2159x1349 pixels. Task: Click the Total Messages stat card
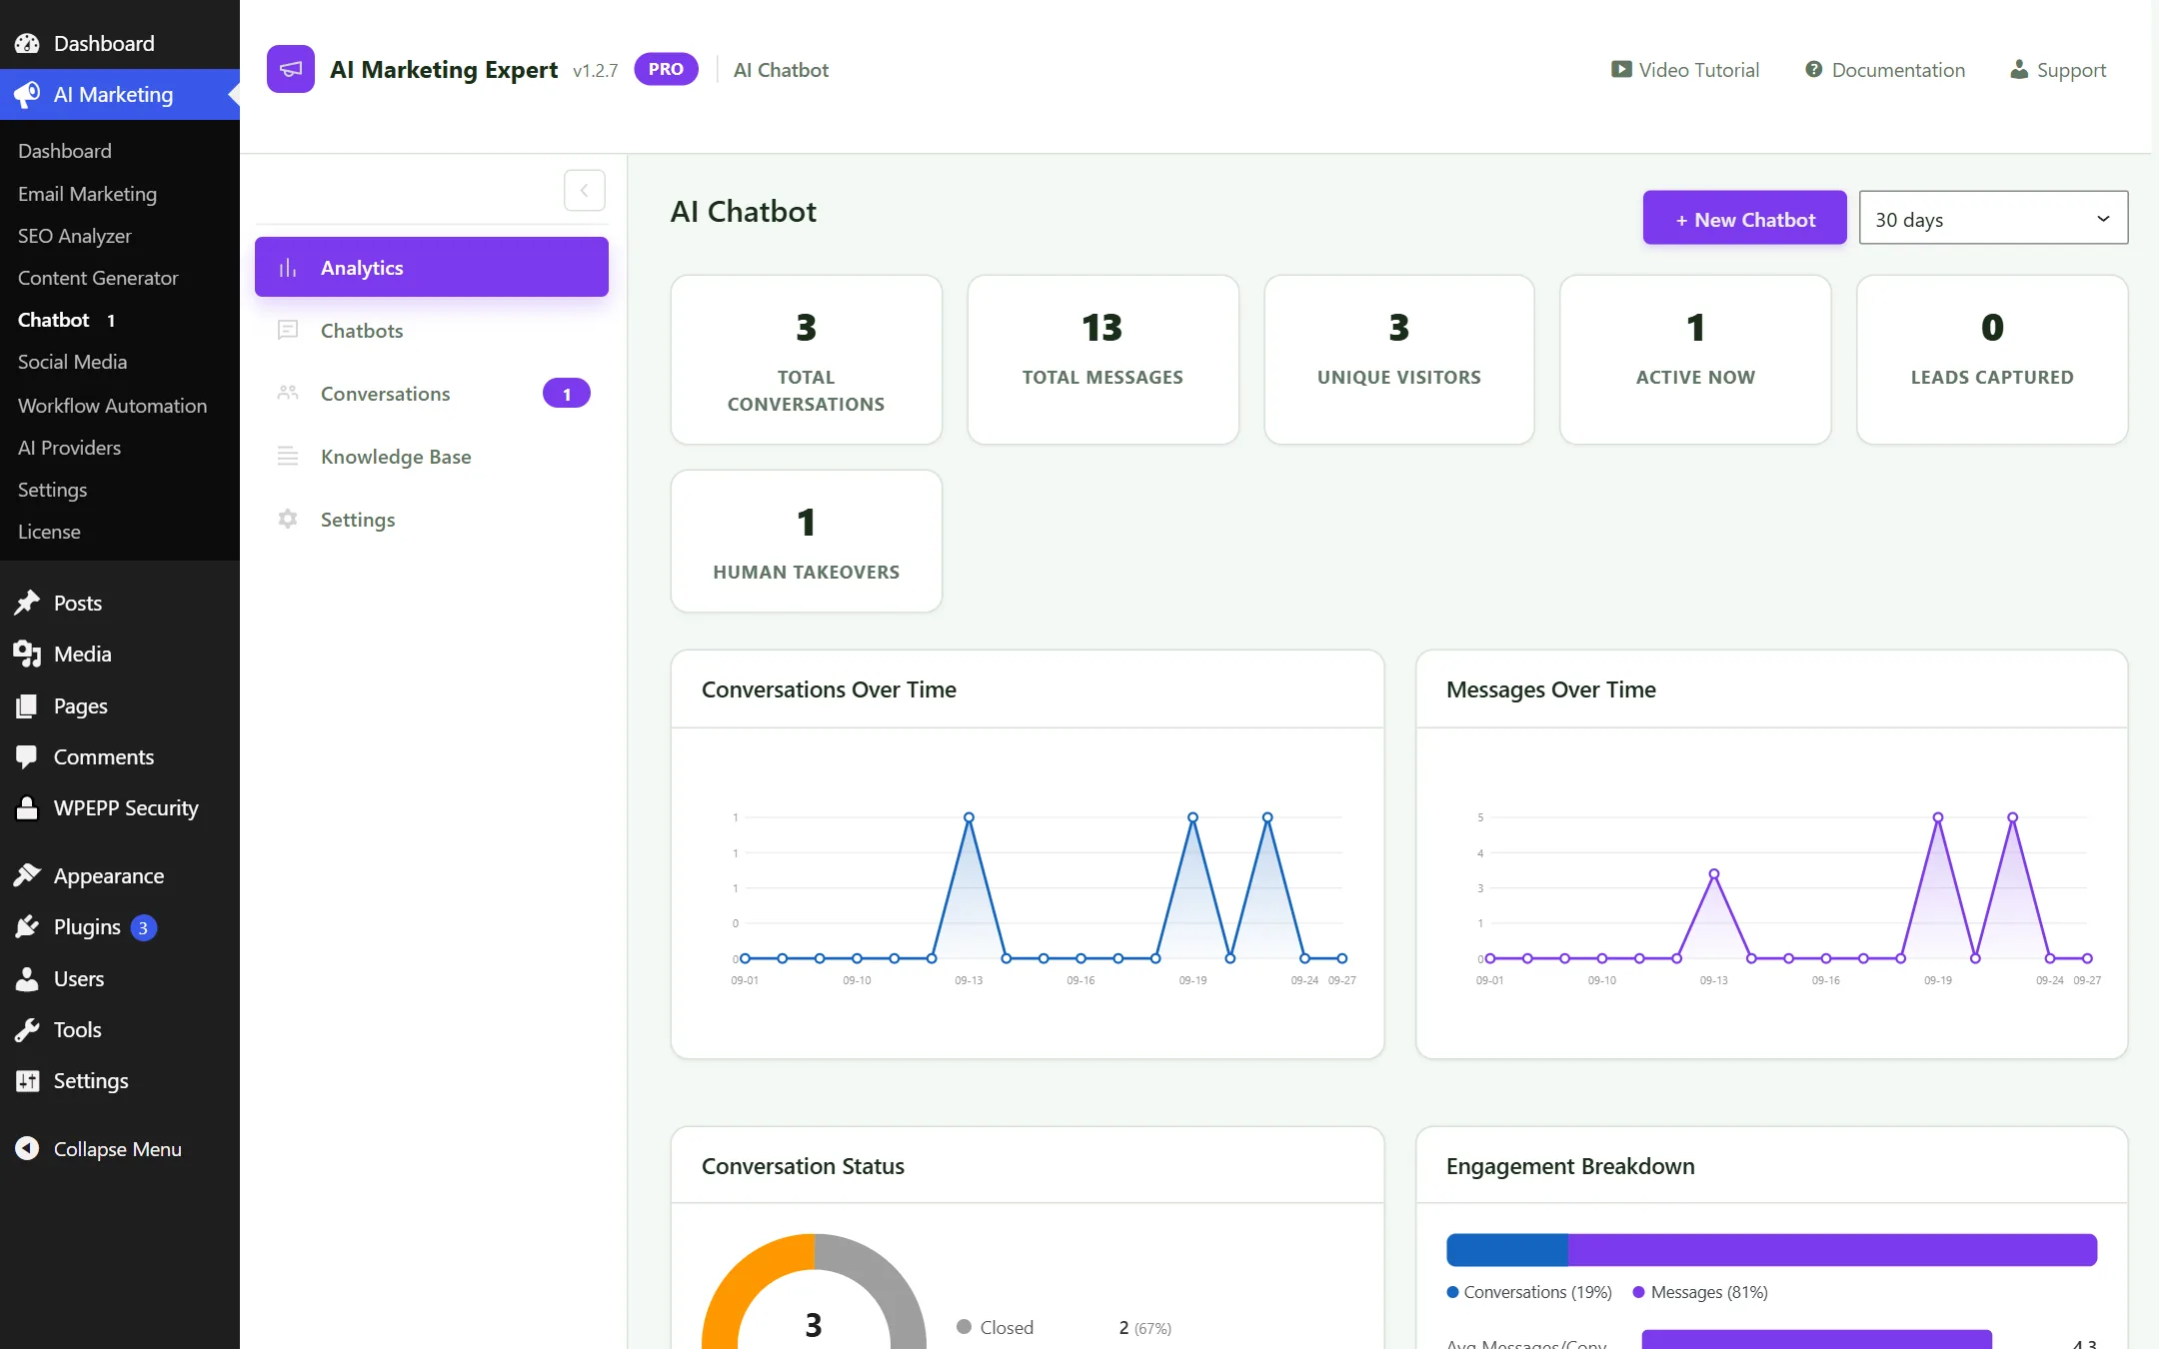click(1102, 360)
